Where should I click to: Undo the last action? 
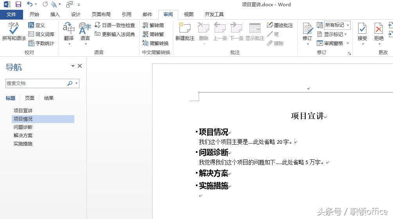29,4
